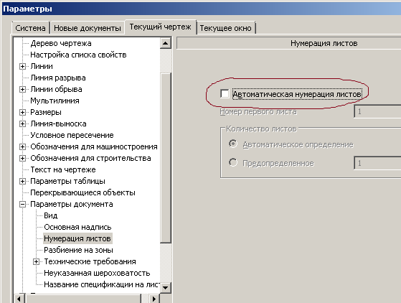The image size is (401, 303).
Task: Select Основная надпись in tree
Action: (77, 227)
